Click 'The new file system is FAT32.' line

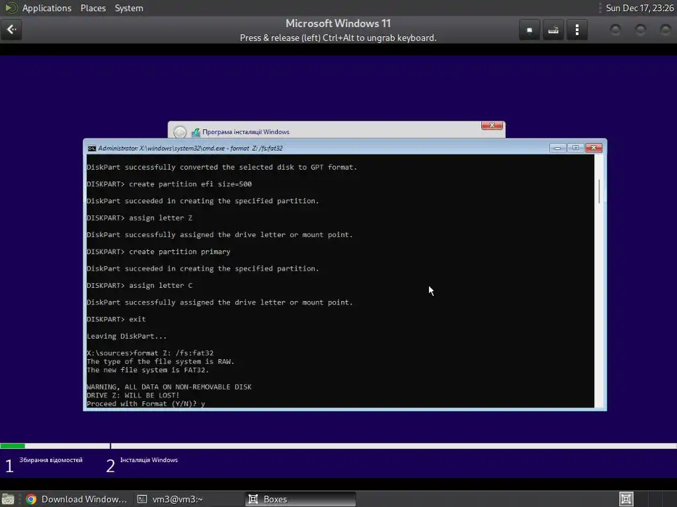click(x=147, y=370)
